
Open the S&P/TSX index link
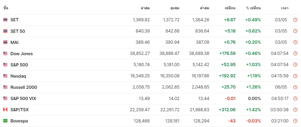(19, 110)
